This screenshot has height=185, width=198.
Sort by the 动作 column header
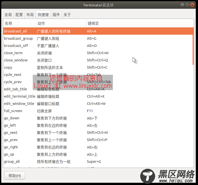pos(61,23)
